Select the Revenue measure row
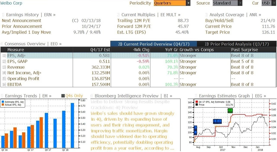Image resolution: width=277 pixels, height=152 pixels. [x=138, y=67]
